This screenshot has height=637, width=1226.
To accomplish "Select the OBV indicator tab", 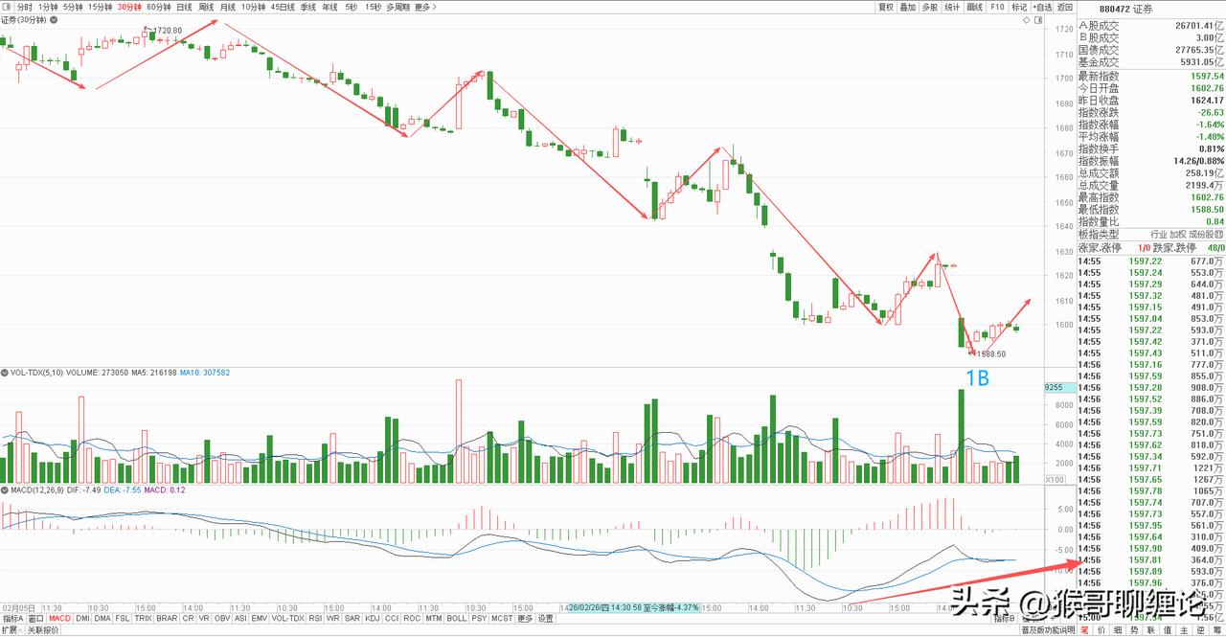I will [222, 618].
